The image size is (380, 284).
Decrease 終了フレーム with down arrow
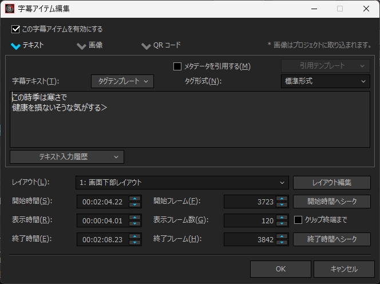282,243
